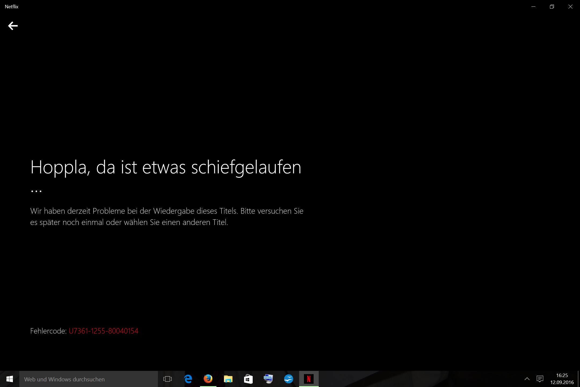
Task: Select the Netflix icon on the taskbar
Action: 309,379
